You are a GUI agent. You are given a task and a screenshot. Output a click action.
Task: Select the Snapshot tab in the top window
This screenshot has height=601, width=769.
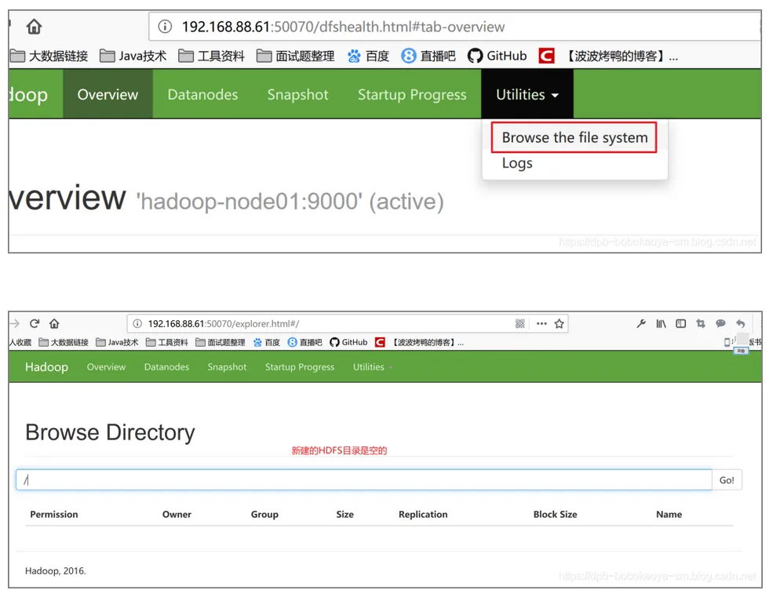[x=297, y=94]
